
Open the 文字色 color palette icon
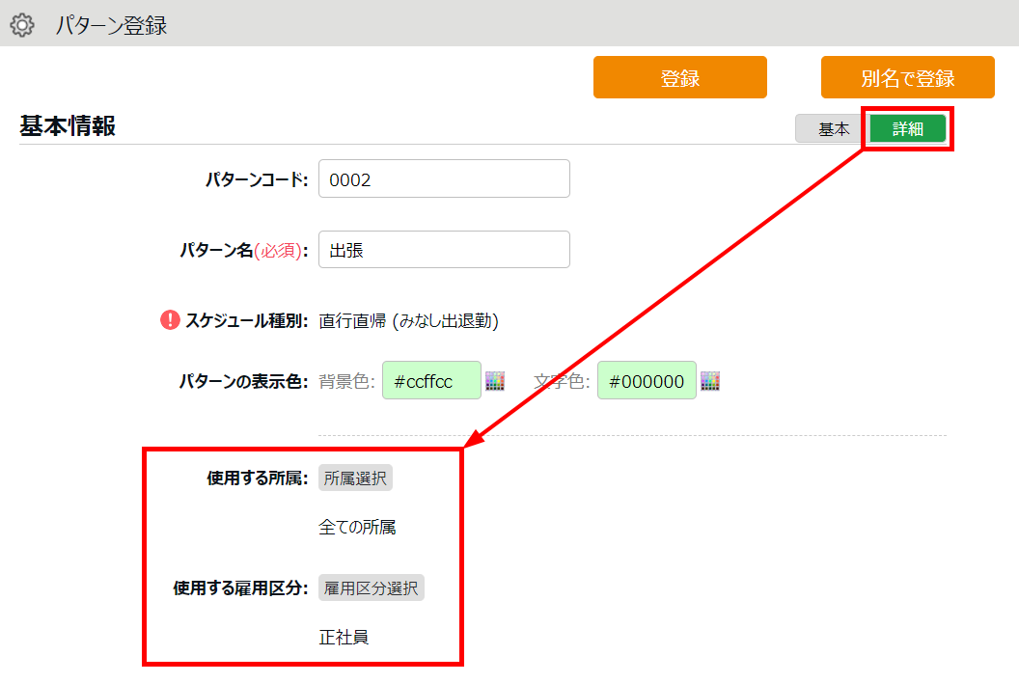[710, 381]
